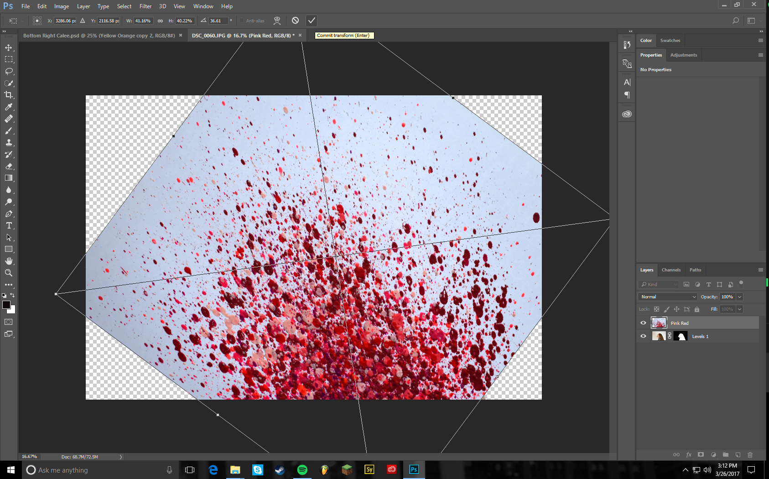This screenshot has width=769, height=479.
Task: Select the Rectangle shape tool
Action: 9,249
